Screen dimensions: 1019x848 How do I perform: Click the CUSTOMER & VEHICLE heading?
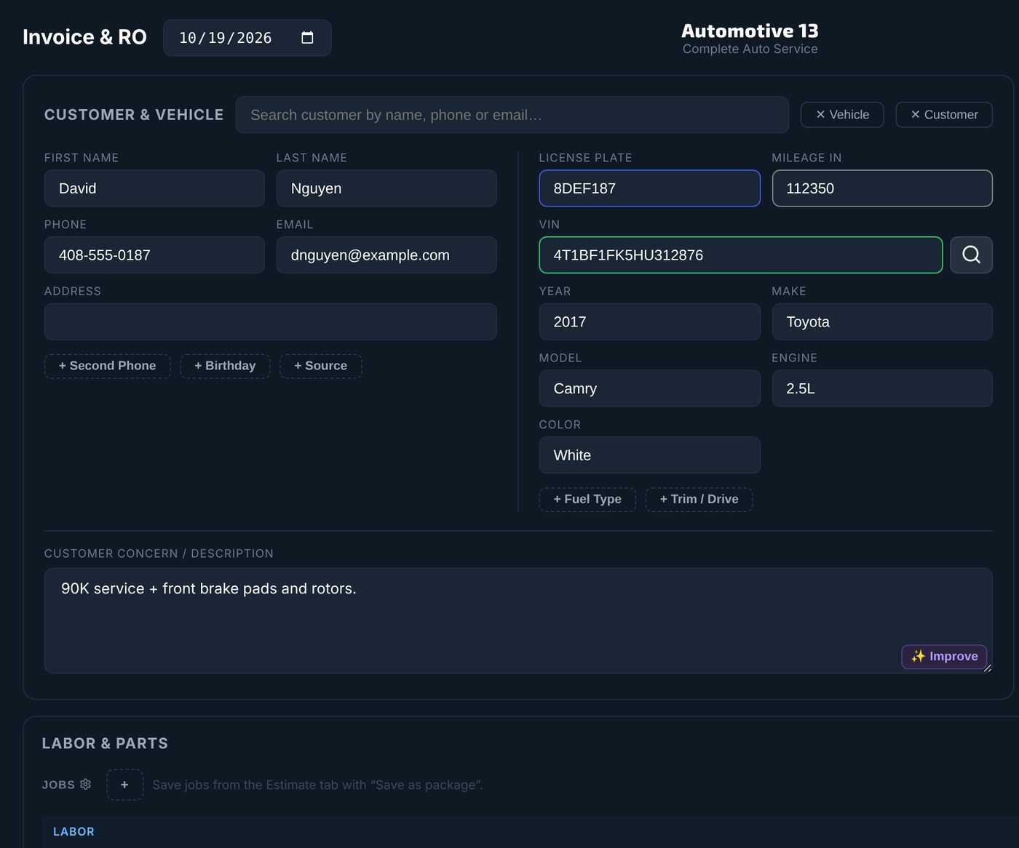click(134, 115)
